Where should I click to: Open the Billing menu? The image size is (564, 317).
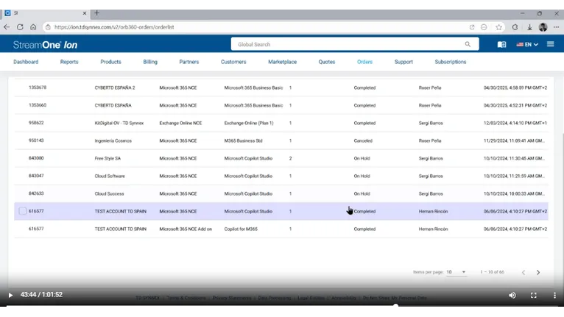click(x=150, y=62)
